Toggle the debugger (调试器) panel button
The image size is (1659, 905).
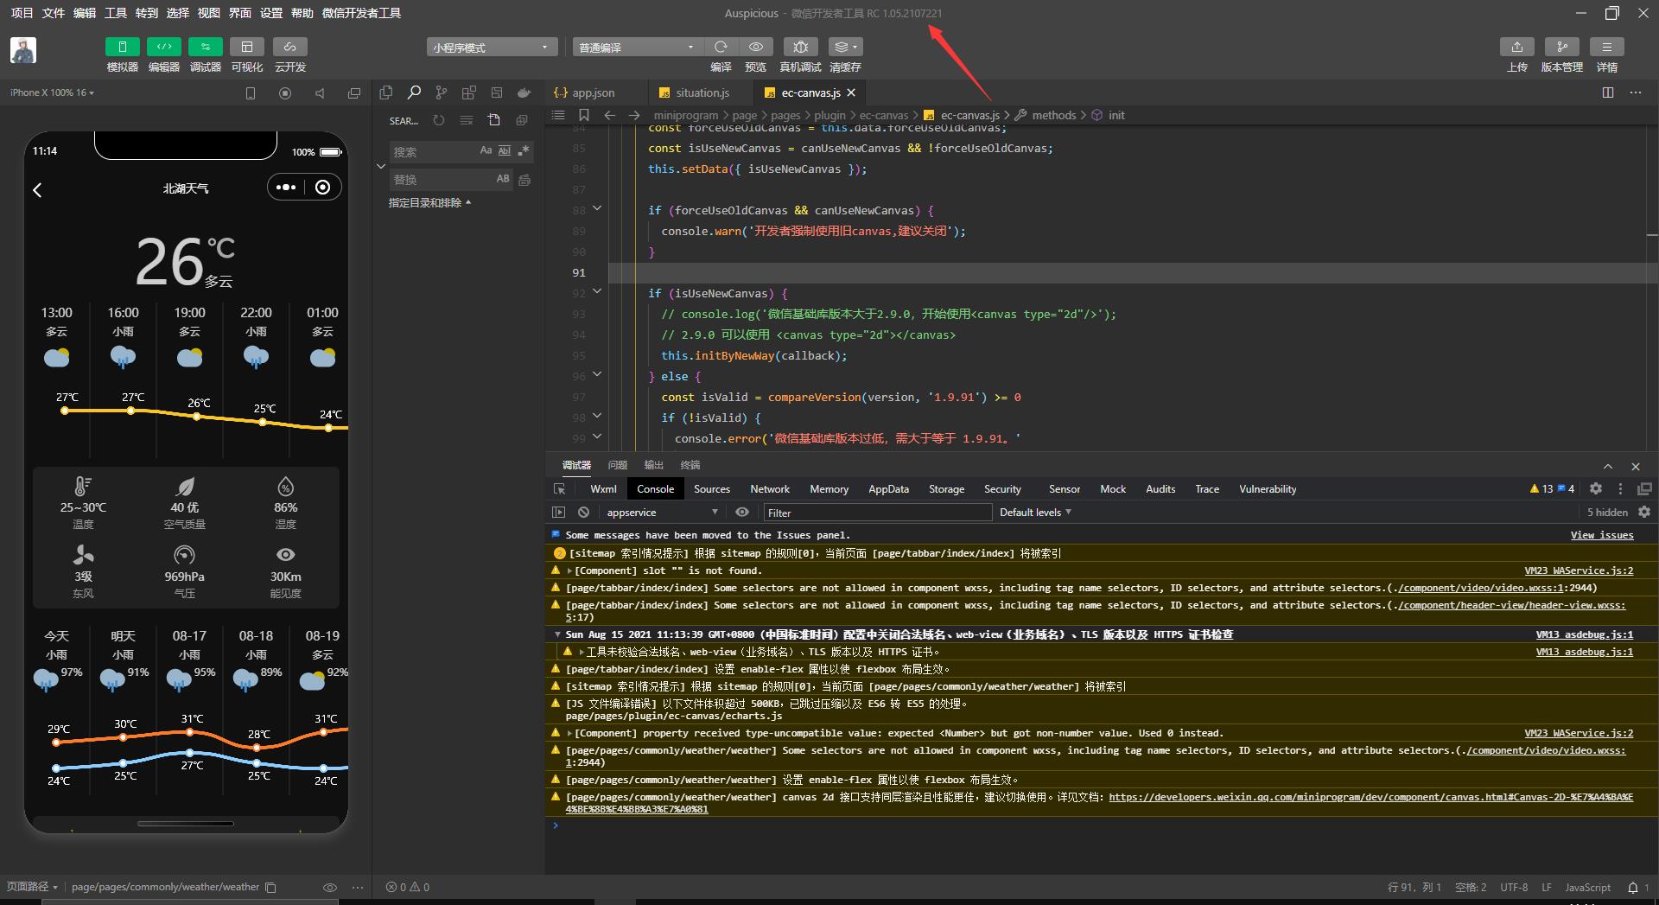click(206, 47)
